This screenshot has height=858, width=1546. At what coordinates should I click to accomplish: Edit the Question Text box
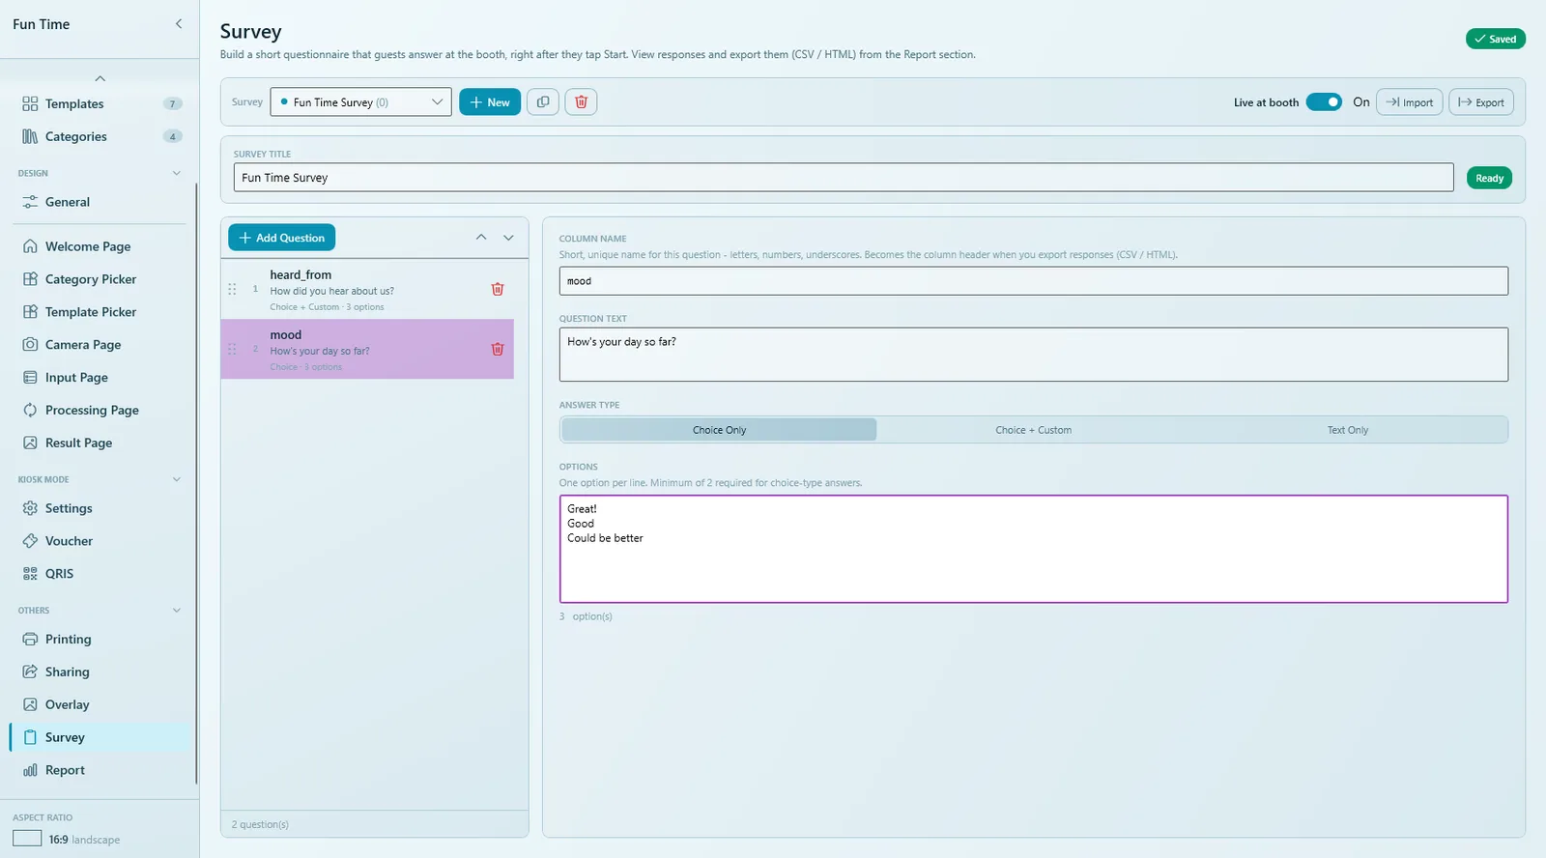[1033, 355]
